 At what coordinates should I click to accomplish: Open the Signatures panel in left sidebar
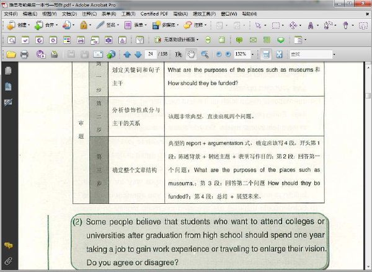click(x=8, y=102)
